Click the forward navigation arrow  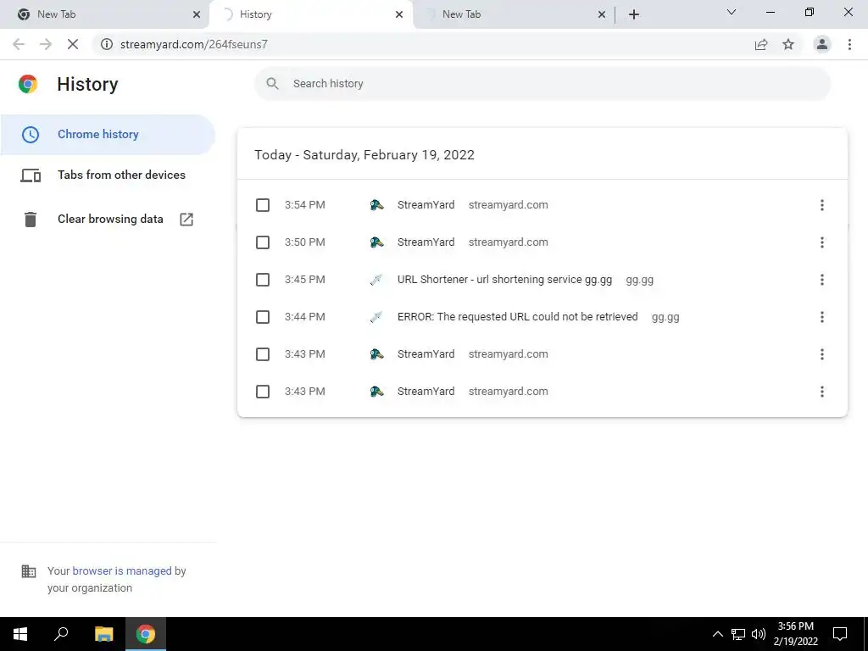click(46, 44)
